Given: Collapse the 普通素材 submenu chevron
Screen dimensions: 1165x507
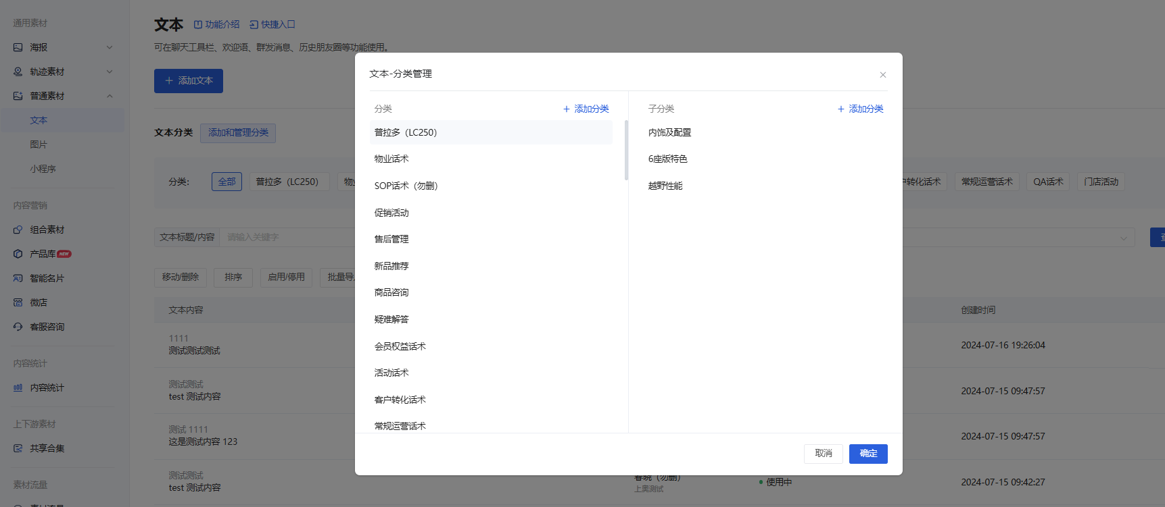Looking at the screenshot, I should [110, 96].
